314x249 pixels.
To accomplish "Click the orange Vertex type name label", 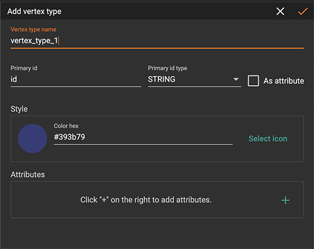I will point(33,29).
